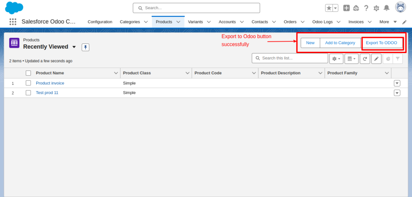Open the Accounts tab chevron
This screenshot has height=197, width=412.
[x=242, y=22]
